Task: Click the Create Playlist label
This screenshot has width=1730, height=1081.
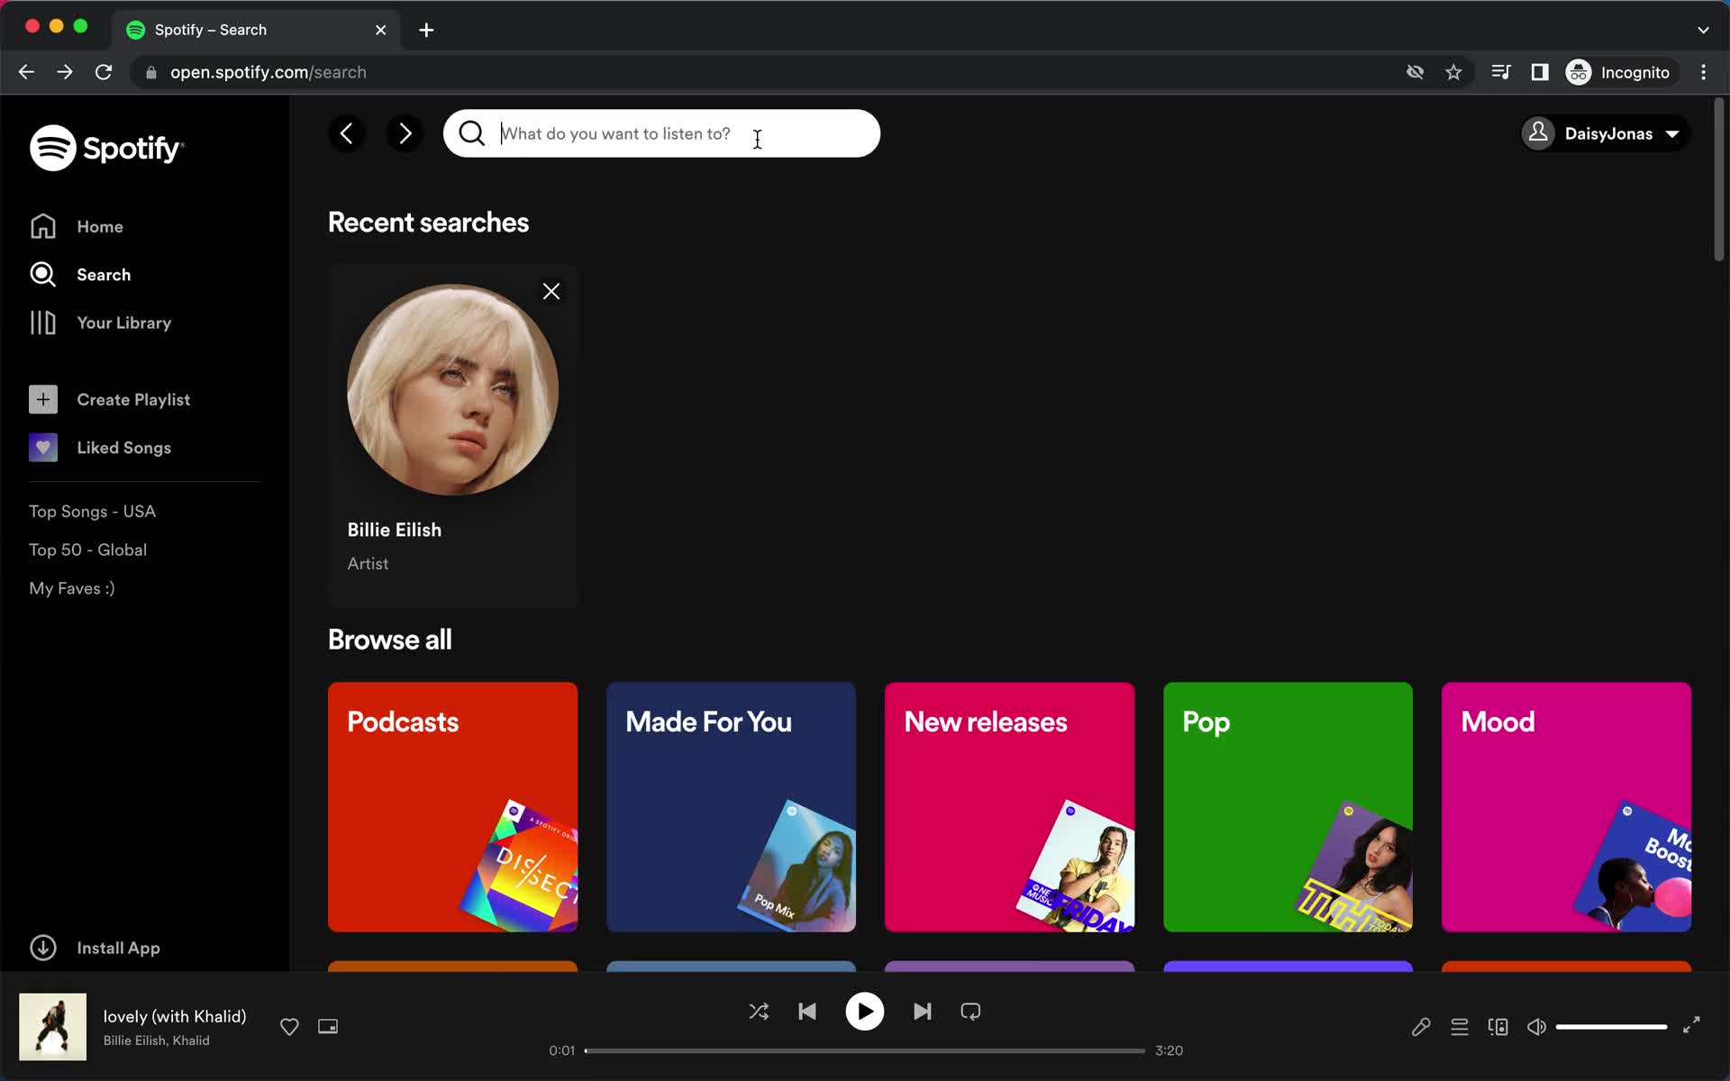Action: (133, 399)
